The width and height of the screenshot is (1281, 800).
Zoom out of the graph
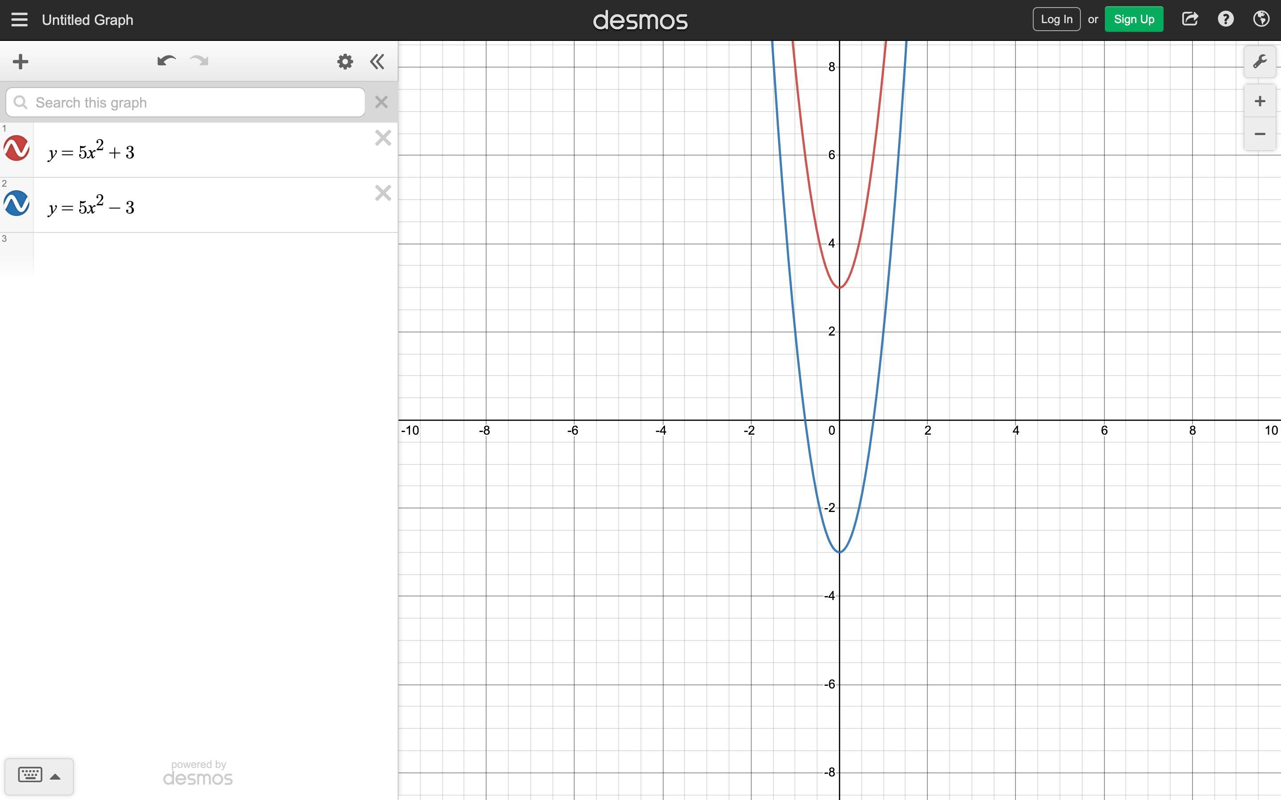click(x=1259, y=134)
